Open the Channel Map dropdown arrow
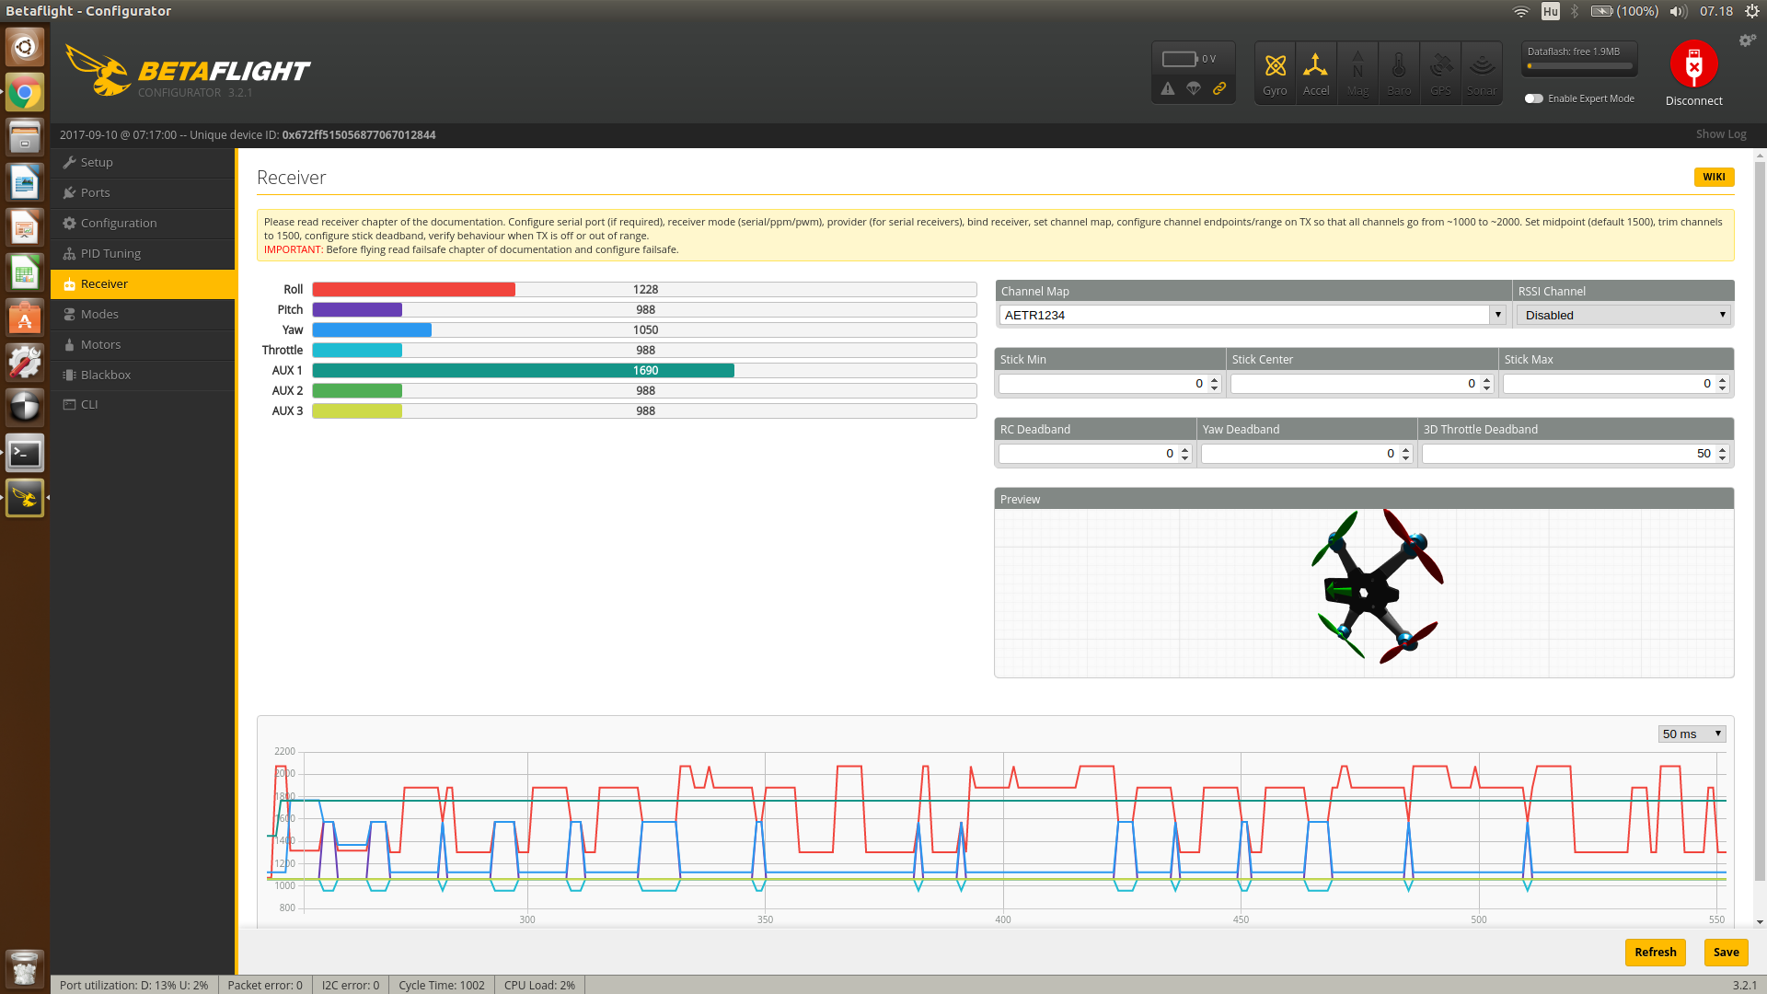The width and height of the screenshot is (1767, 994). click(x=1498, y=315)
